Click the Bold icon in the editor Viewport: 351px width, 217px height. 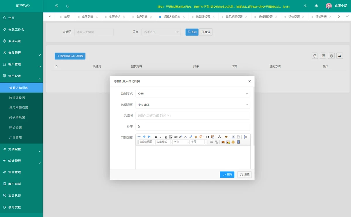(156, 137)
